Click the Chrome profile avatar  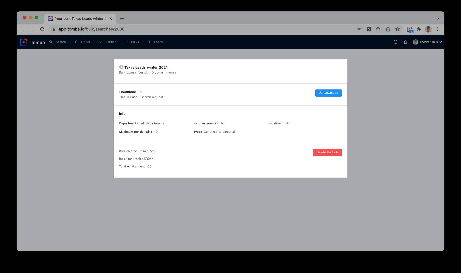(x=428, y=29)
